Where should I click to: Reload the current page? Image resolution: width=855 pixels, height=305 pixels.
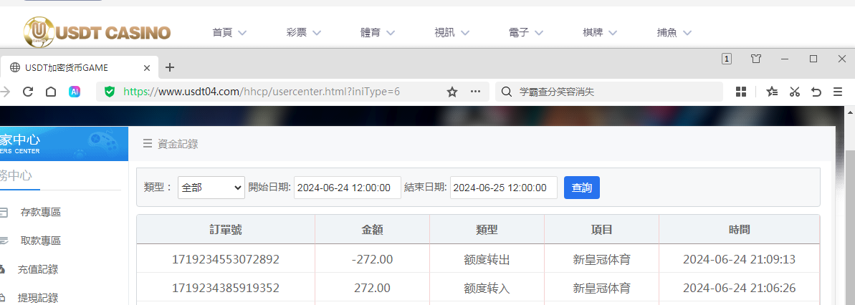point(28,92)
